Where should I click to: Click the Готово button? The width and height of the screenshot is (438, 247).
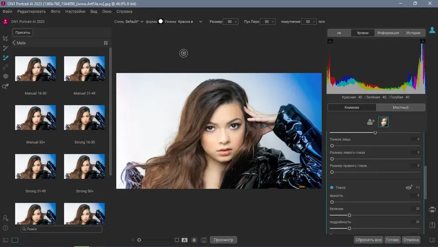point(392,240)
